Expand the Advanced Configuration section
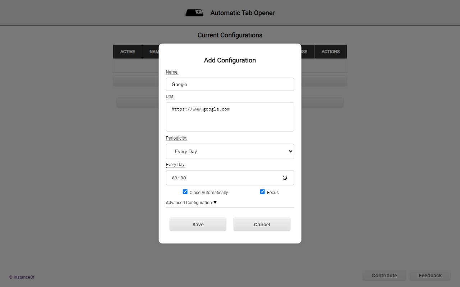 191,202
